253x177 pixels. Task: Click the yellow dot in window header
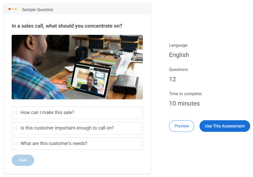coord(13,9)
